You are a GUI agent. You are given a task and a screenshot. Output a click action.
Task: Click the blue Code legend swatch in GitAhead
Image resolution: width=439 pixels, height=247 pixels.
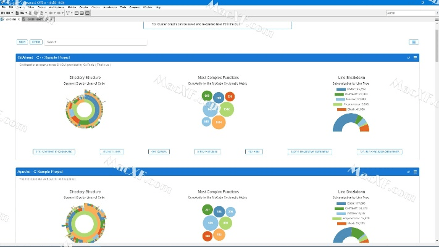(341, 89)
